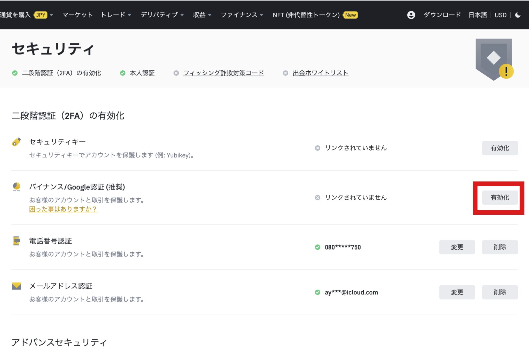Open the マーケット menu item
This screenshot has width=529, height=353.
[x=77, y=15]
